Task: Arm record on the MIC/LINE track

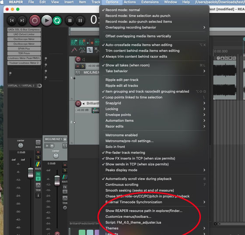Action: point(78,59)
